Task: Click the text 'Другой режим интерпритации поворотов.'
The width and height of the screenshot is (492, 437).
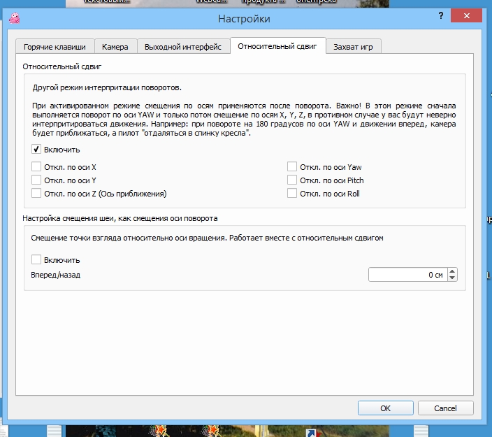Action: pyautogui.click(x=107, y=87)
